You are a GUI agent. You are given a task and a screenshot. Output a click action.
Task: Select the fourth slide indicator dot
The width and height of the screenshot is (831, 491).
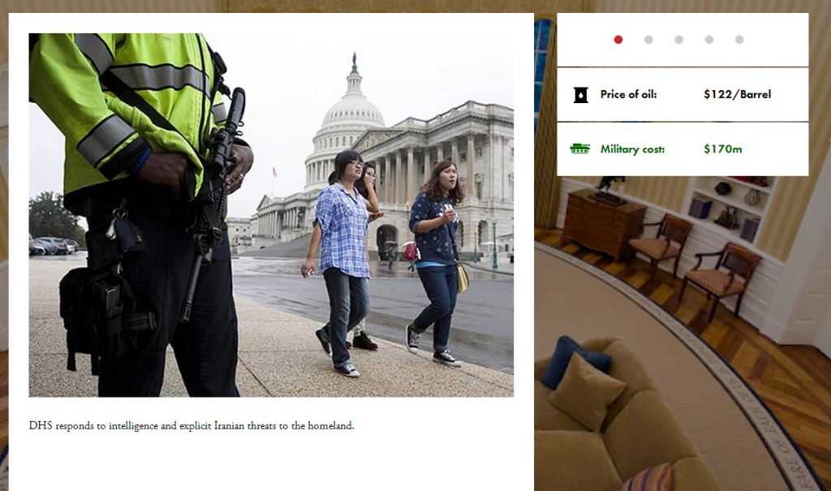709,40
